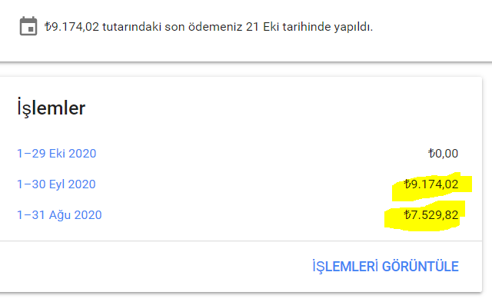Click the last payment notice text

pyautogui.click(x=208, y=27)
